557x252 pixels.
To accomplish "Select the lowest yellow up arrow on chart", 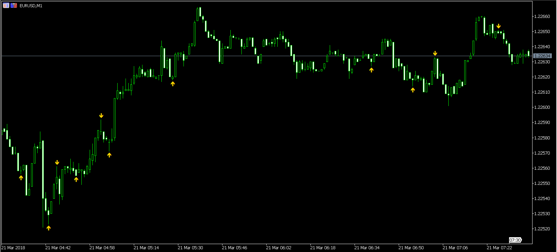I will 49,228.
